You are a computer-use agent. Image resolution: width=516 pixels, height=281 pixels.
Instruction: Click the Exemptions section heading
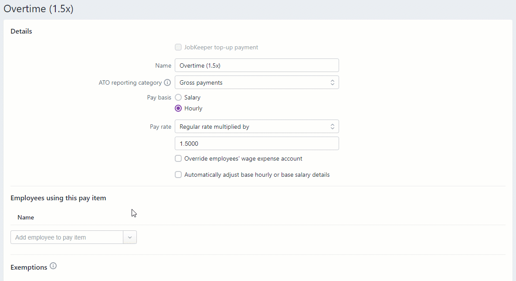[x=29, y=267]
